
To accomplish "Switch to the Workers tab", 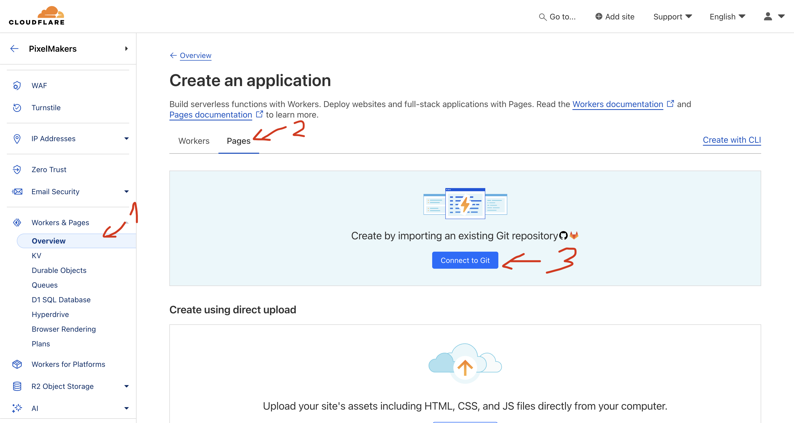I will point(194,141).
